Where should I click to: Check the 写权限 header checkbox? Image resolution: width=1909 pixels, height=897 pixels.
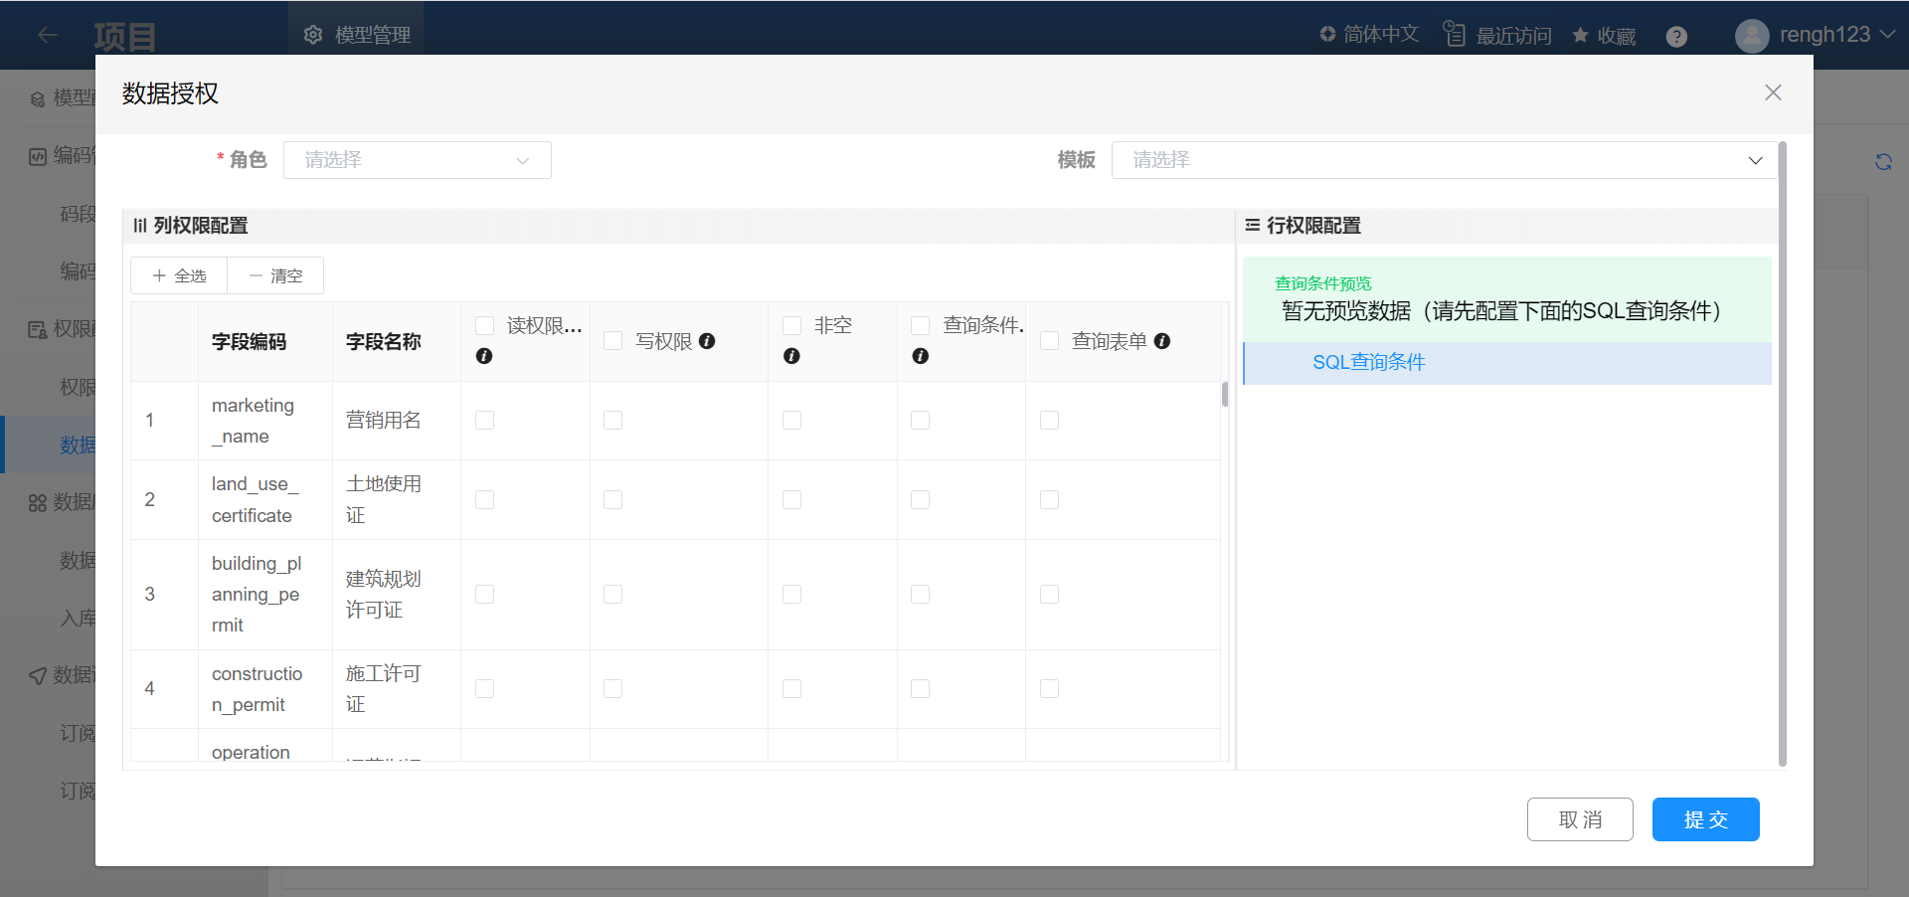pyautogui.click(x=613, y=341)
